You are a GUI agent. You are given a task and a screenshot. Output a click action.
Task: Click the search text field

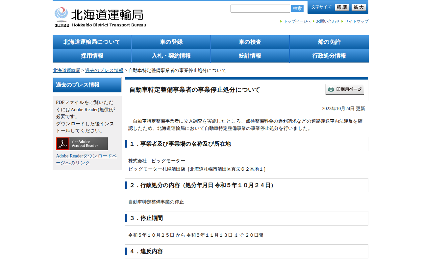coord(260,9)
